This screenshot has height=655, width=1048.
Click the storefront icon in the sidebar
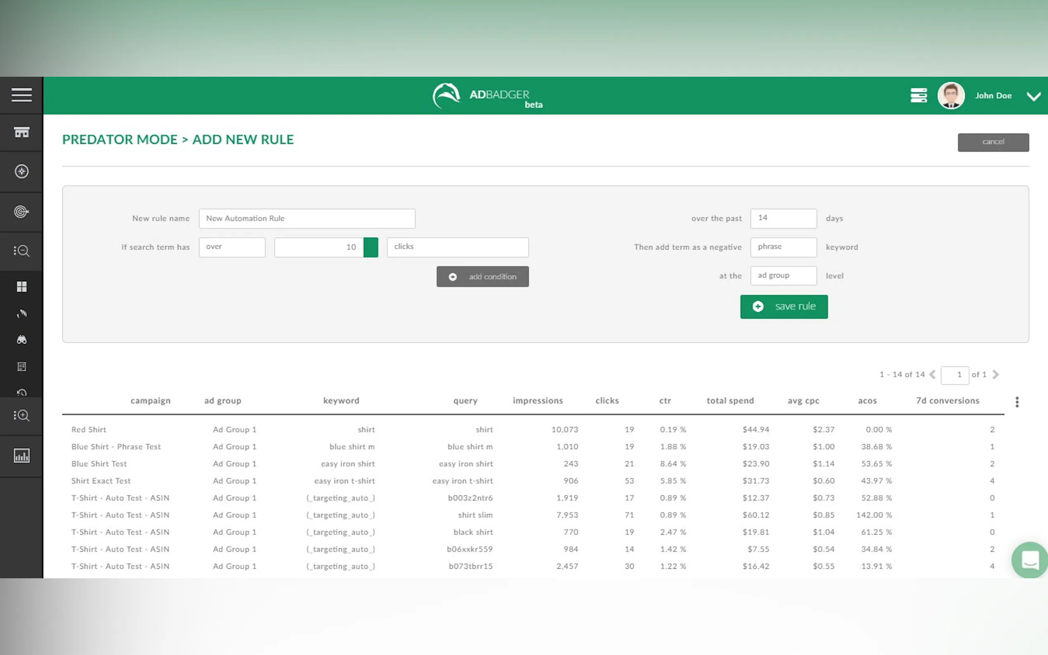point(21,132)
